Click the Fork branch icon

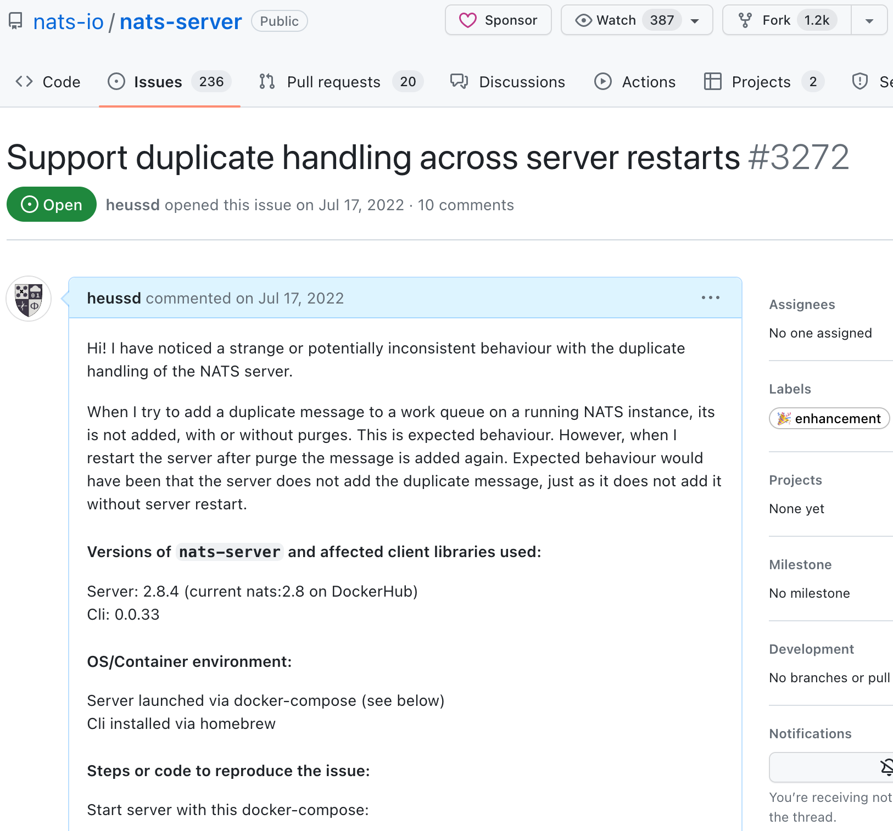point(745,20)
